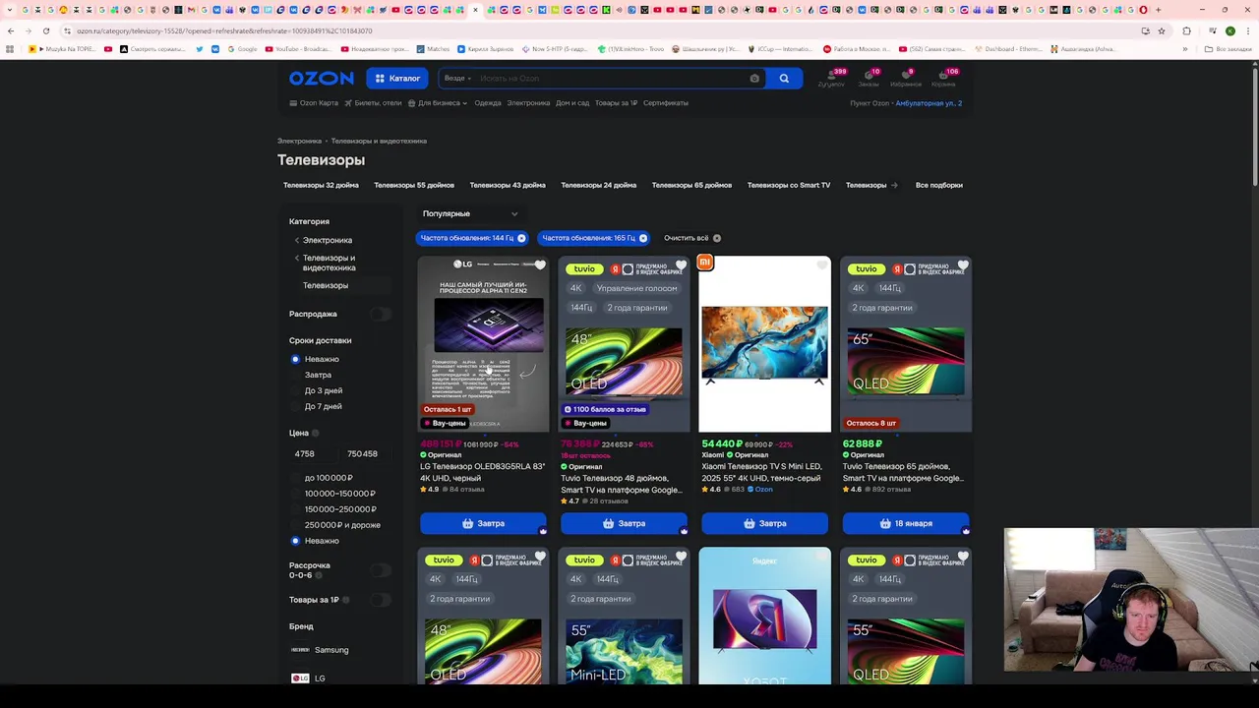
Task: Open the Ozon logo homepage
Action: pos(321,79)
